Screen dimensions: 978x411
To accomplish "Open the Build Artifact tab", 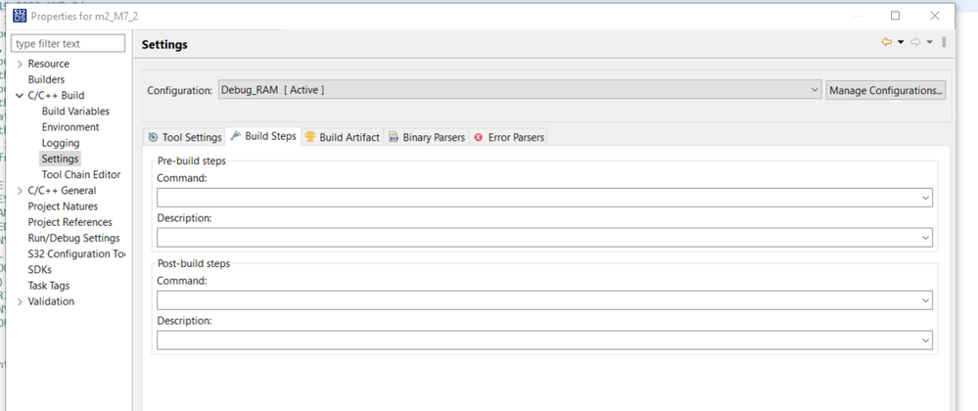I will coord(342,137).
